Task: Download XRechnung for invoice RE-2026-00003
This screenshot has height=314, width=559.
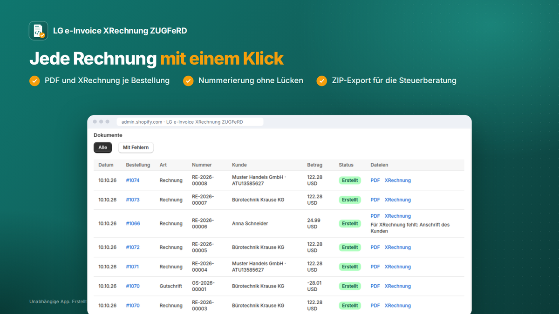Action: 398,306
